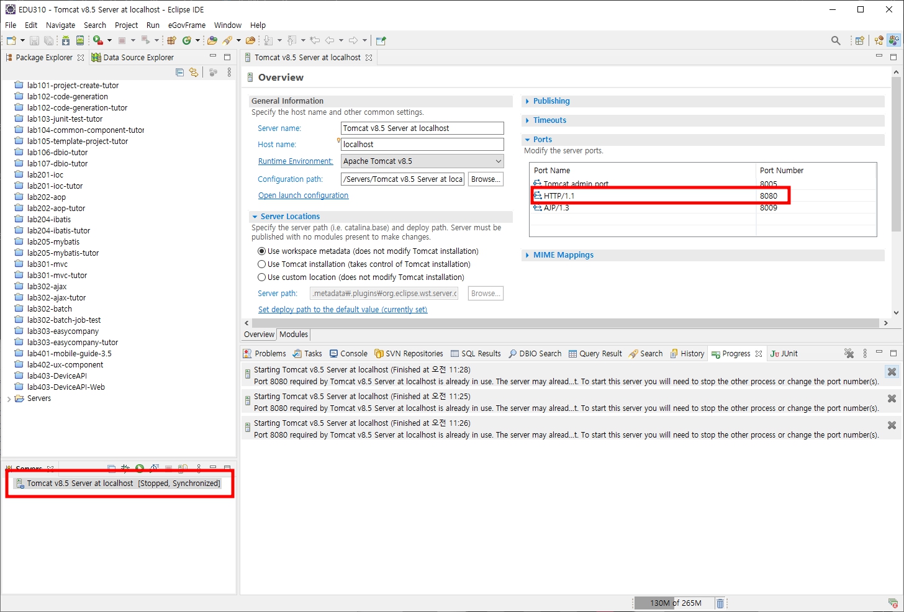Click Set deploy path to default link
The image size is (904, 612).
[x=343, y=310]
